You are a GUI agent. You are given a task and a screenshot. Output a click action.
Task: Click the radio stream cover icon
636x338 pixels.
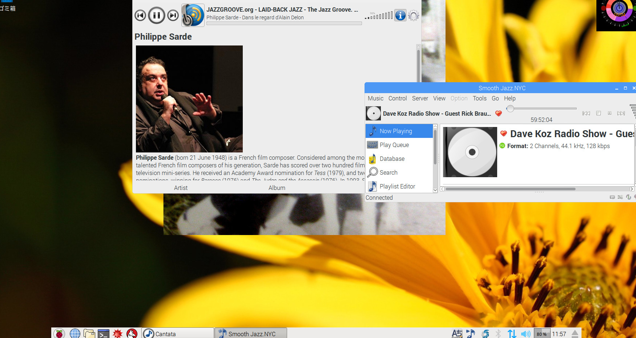click(x=193, y=15)
